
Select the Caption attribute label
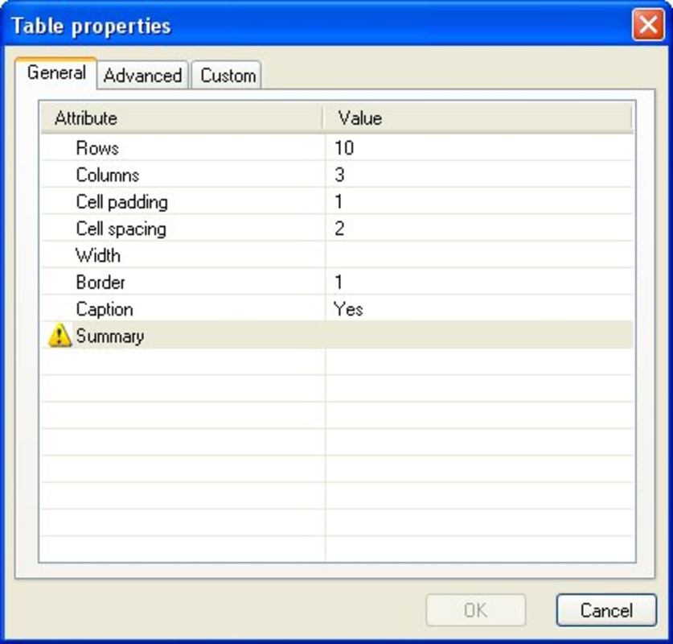pos(105,309)
